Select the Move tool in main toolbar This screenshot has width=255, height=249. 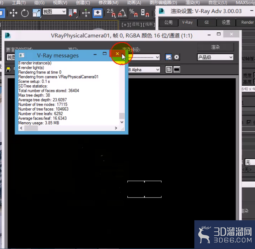coord(14,13)
